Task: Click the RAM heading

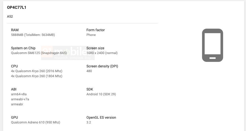Action: (15, 30)
